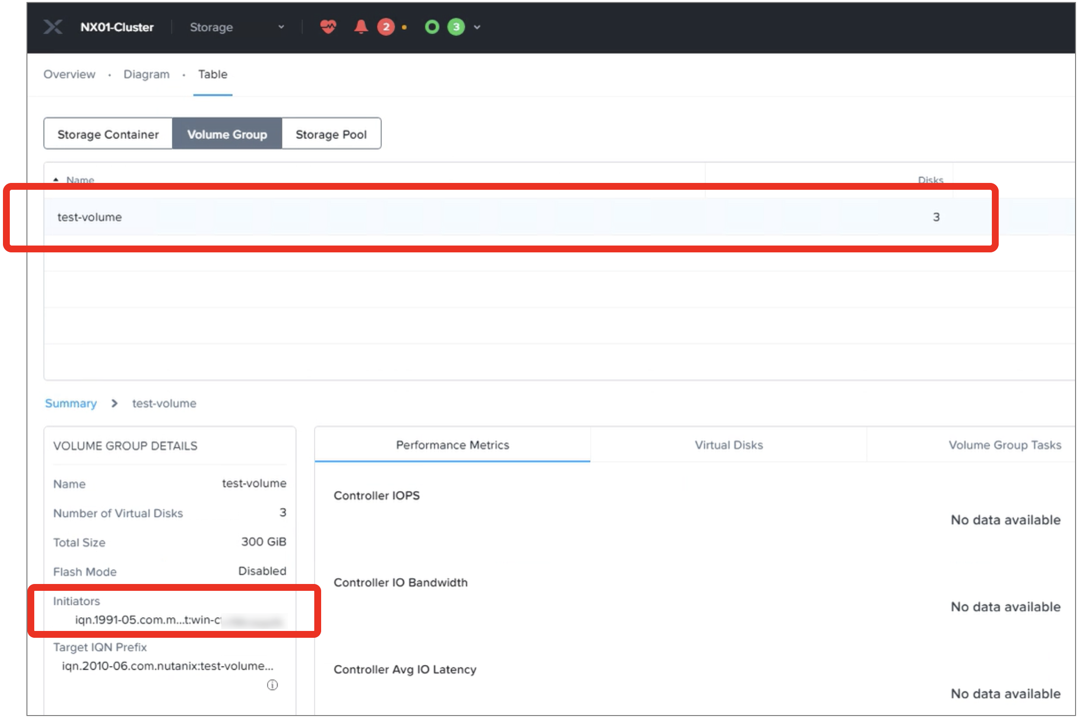Open the cluster health heart icon
Viewport: 1078px width, 718px height.
328,26
